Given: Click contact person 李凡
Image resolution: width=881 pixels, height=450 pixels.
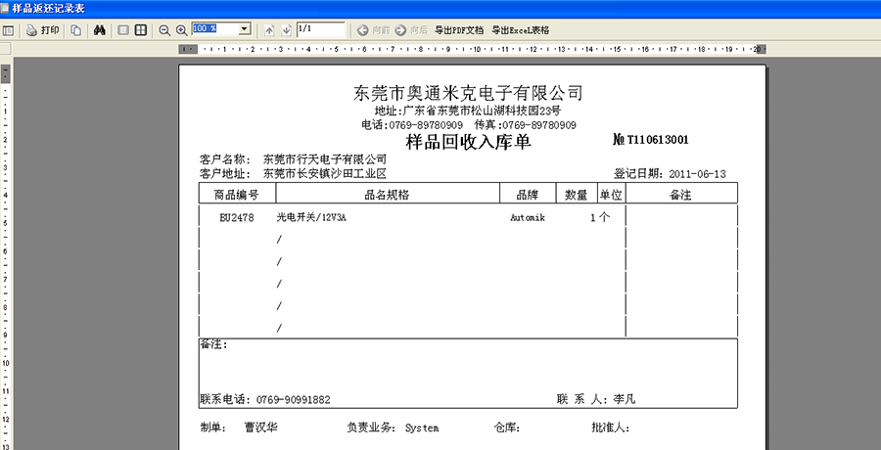Looking at the screenshot, I should coord(625,399).
